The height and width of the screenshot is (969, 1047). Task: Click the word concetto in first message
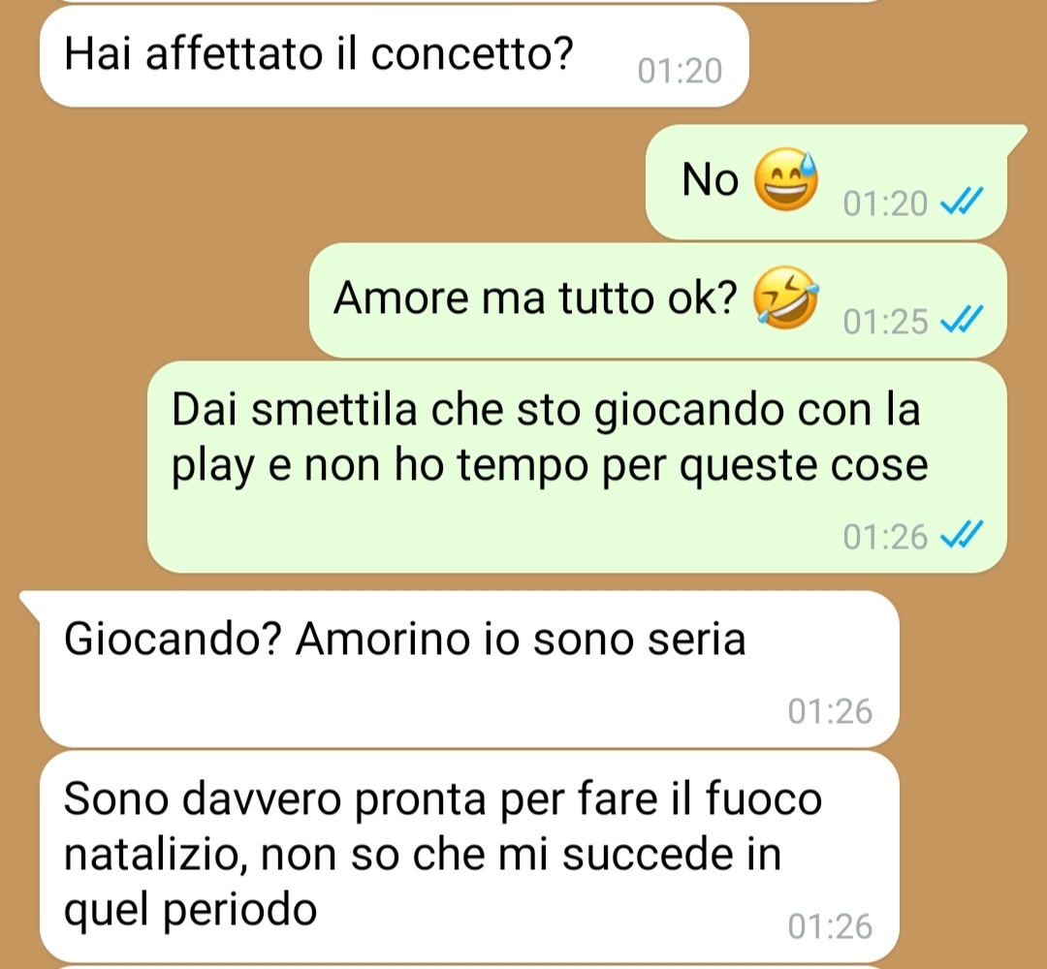click(x=472, y=53)
